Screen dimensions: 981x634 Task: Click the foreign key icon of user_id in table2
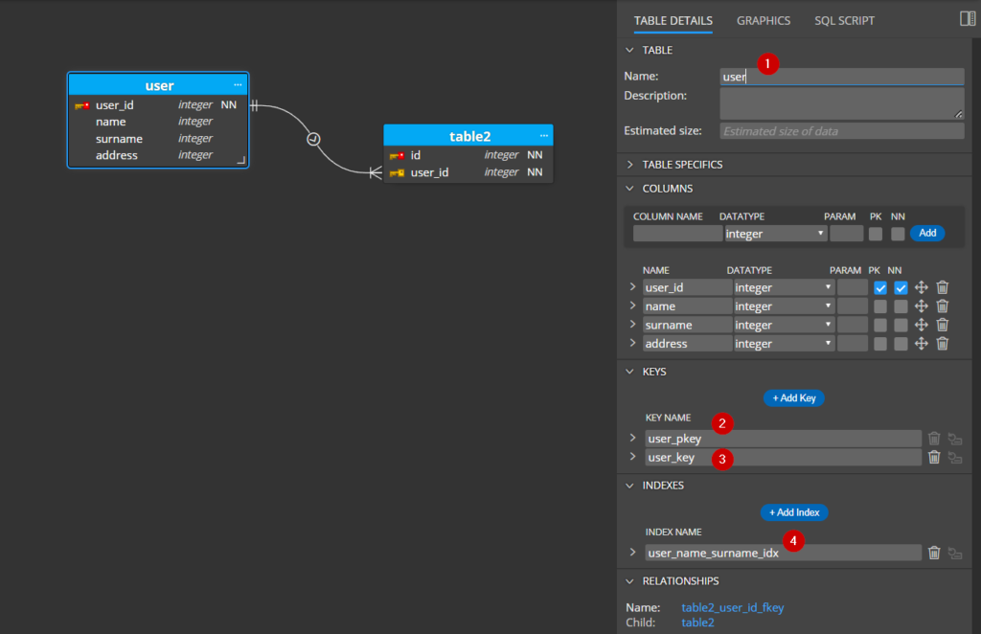[x=397, y=172]
